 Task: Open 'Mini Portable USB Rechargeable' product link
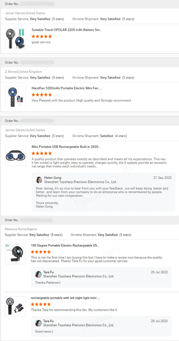click(66, 147)
